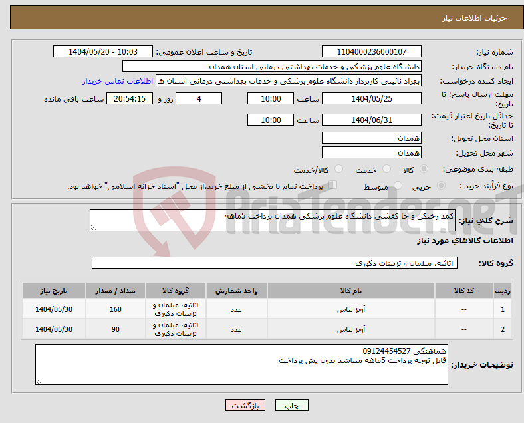
Task: Click آویز لباس in row 1
Action: [x=351, y=310]
